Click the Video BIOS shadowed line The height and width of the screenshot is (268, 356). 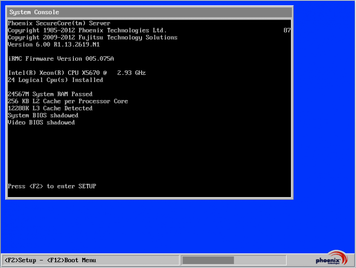point(41,123)
